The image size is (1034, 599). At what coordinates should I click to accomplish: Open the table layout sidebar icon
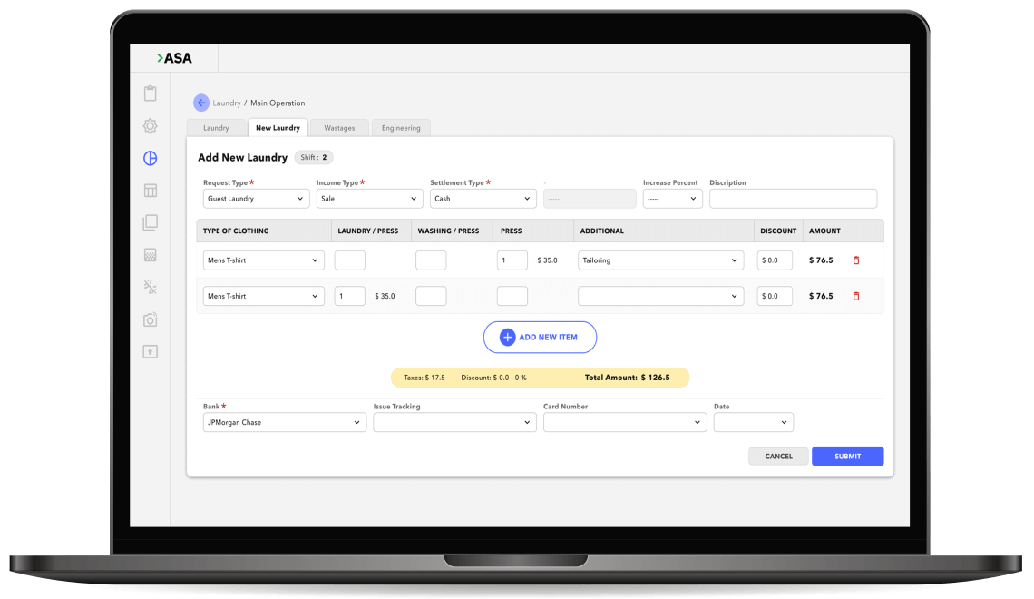151,191
